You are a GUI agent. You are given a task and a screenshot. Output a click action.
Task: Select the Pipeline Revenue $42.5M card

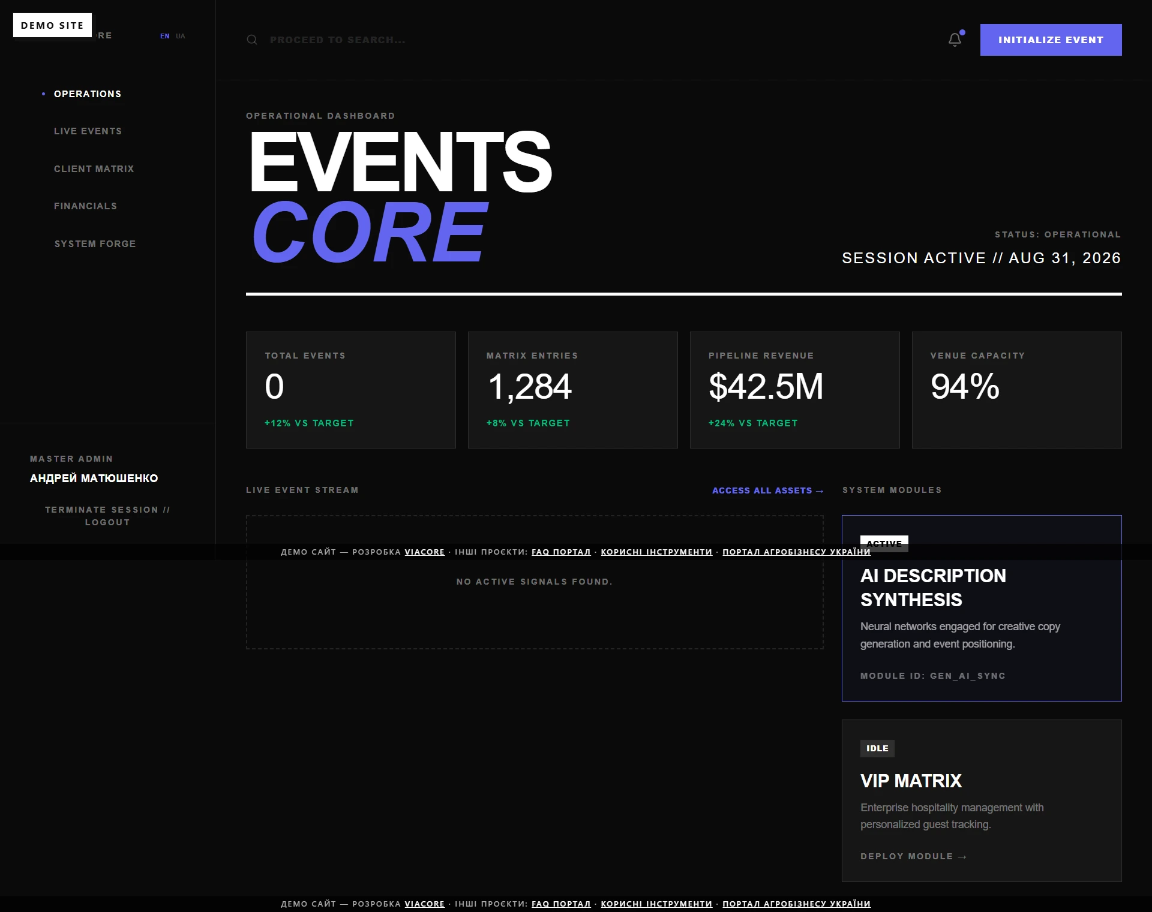pos(795,390)
